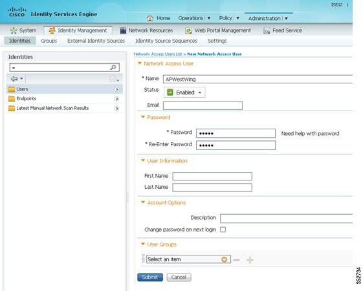The image size is (363, 291).
Task: Select Endpoints in the Identities tree
Action: tap(64, 99)
